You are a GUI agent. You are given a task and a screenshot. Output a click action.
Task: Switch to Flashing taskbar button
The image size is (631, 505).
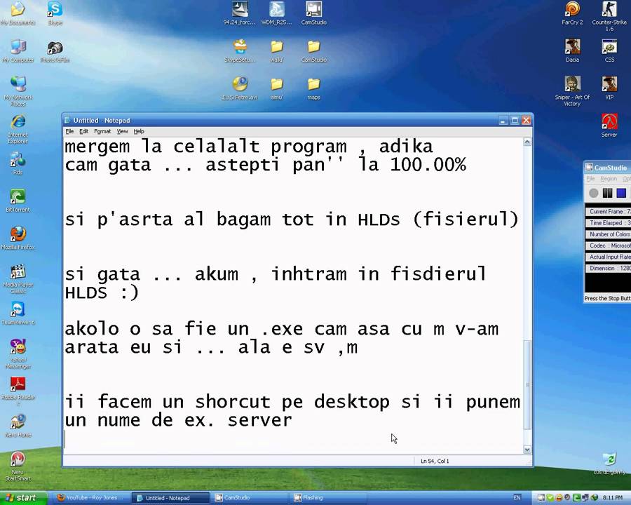point(328,498)
